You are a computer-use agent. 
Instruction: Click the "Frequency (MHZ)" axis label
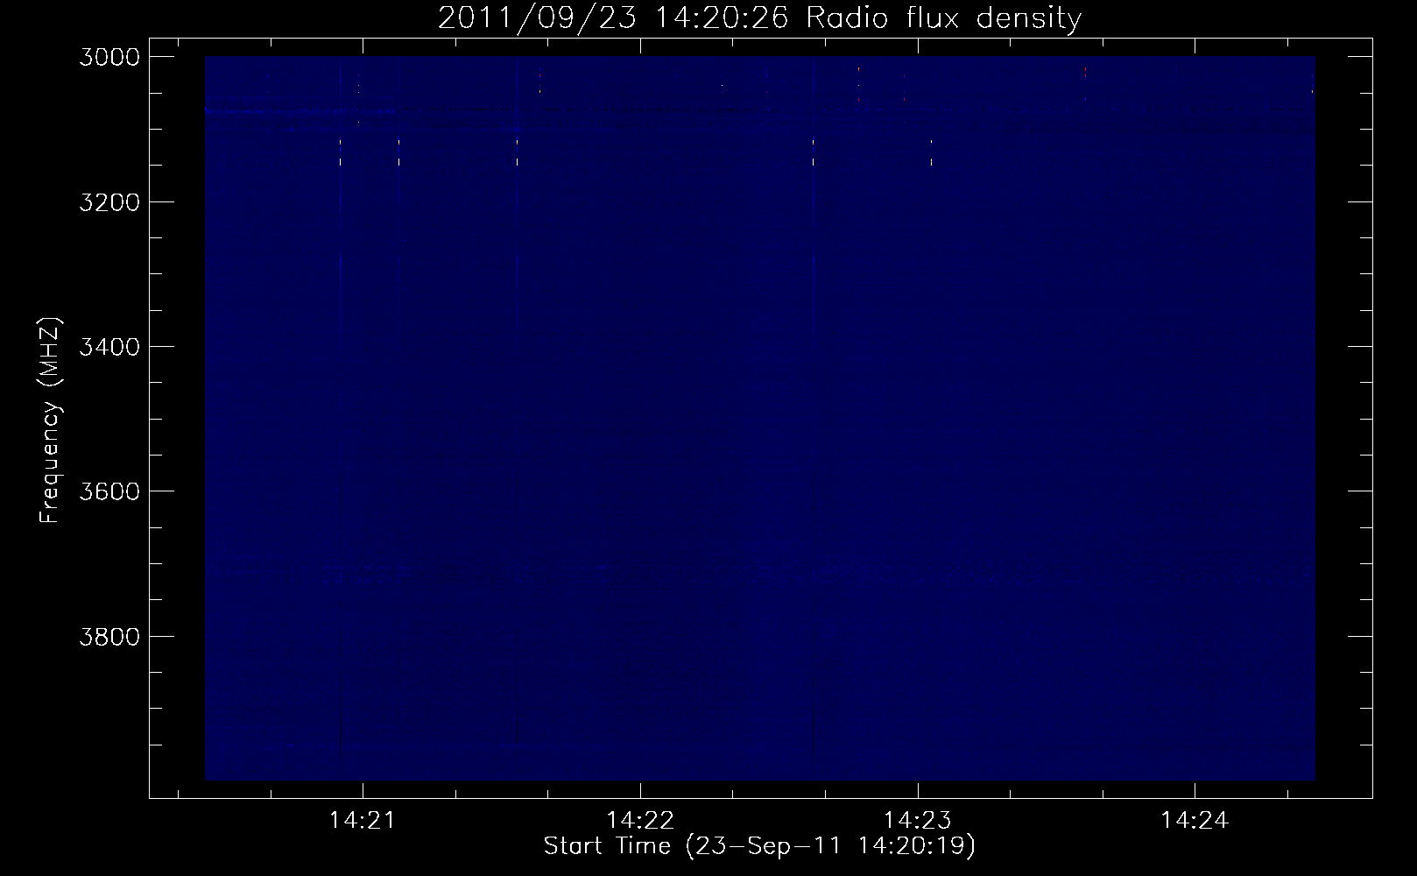click(51, 420)
